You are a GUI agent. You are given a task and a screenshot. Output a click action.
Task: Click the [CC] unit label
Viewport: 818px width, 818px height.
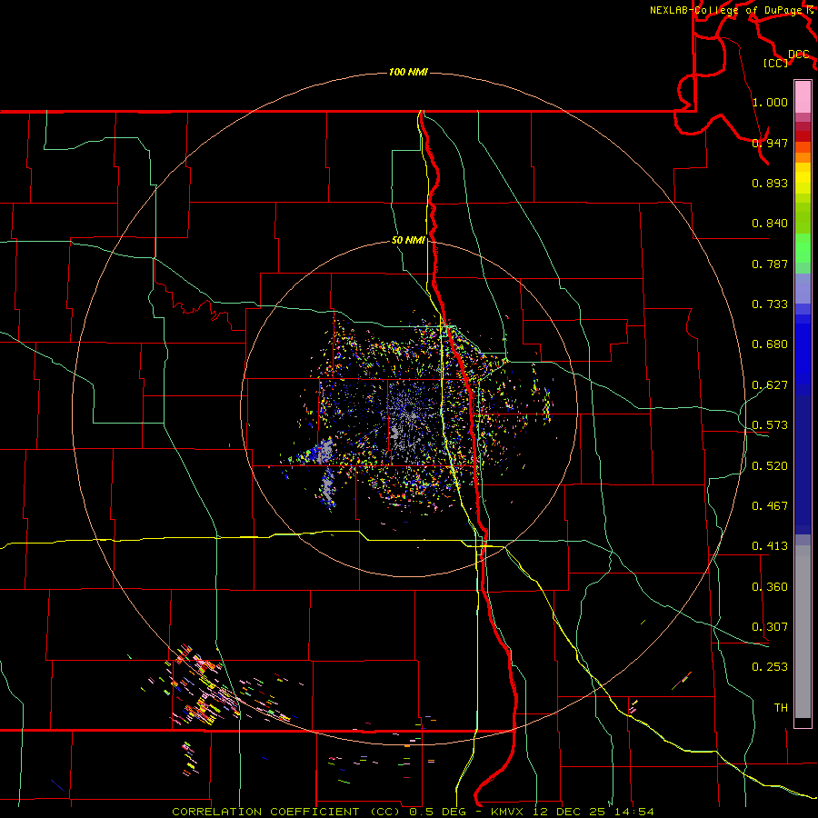(x=775, y=63)
